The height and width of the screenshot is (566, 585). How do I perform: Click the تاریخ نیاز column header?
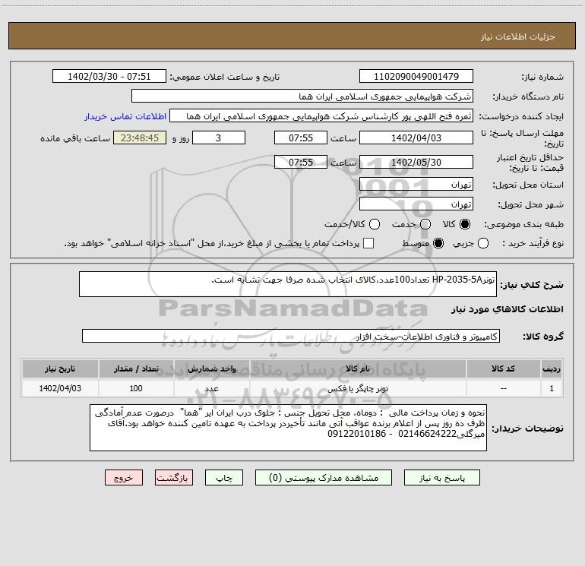(x=60, y=368)
